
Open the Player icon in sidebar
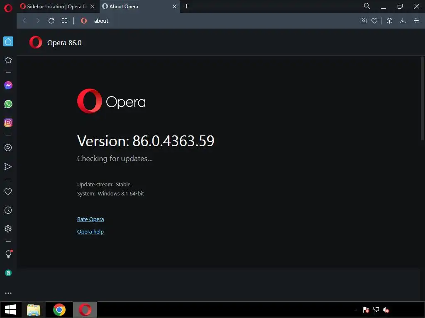point(8,148)
